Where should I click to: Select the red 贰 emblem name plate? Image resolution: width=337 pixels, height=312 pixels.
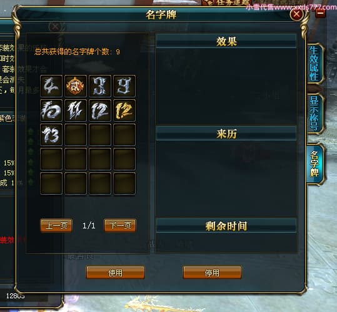pos(76,86)
